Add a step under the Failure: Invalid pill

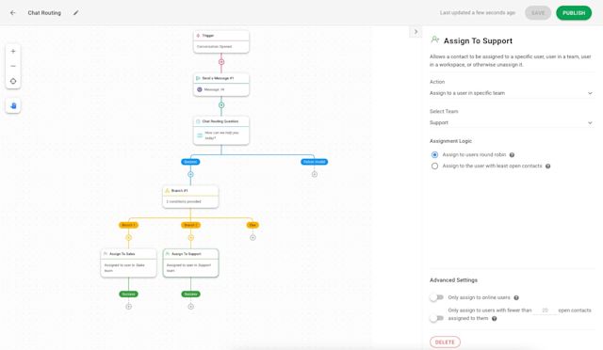pos(314,174)
